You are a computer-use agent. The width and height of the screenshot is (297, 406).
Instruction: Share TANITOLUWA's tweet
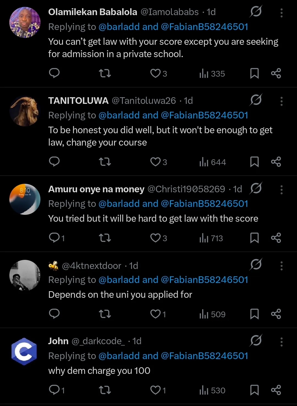(x=276, y=162)
